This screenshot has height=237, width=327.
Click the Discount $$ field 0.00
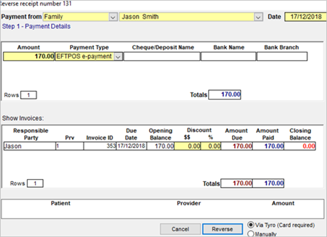point(187,146)
